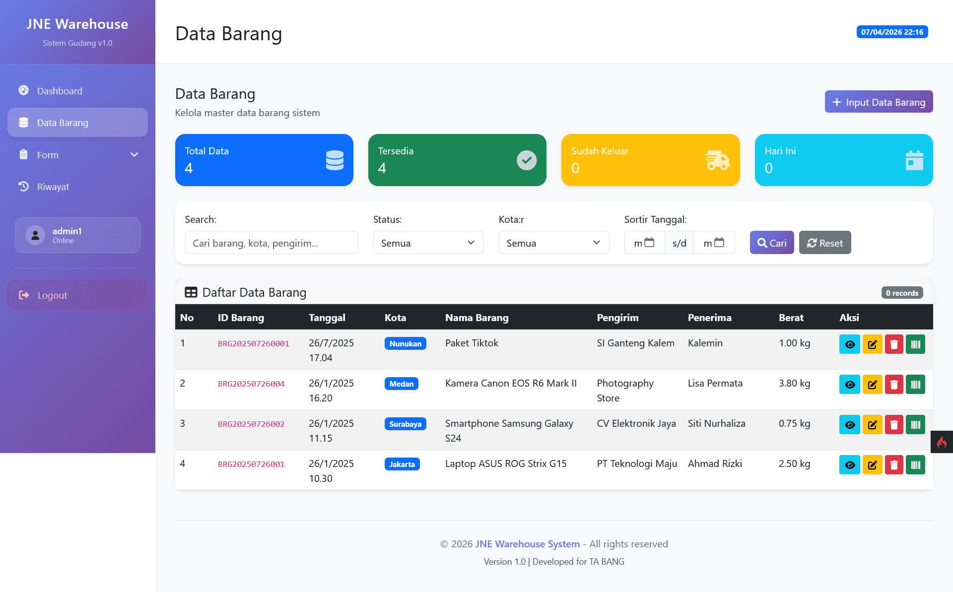Click Input Data Barang button
This screenshot has width=953, height=592.
pyautogui.click(x=879, y=102)
